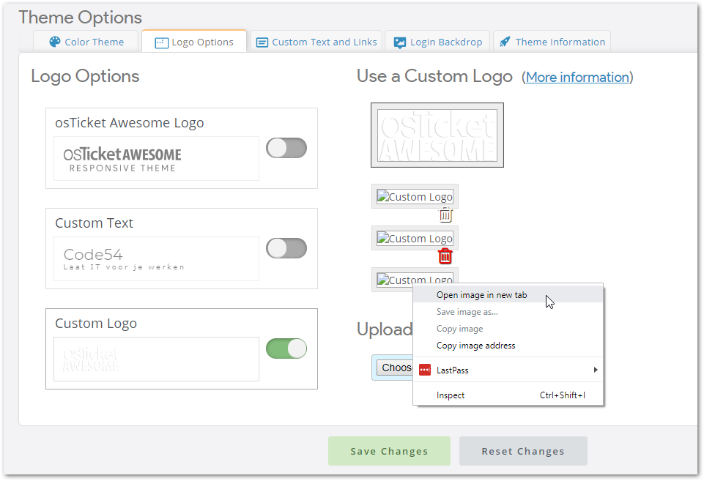The image size is (704, 481).
Task: Switch to the Login Backdrop tab
Action: pyautogui.click(x=438, y=42)
